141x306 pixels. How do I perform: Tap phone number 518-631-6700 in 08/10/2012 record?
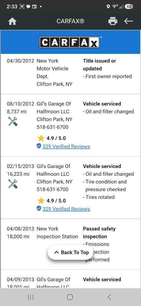[53, 127]
